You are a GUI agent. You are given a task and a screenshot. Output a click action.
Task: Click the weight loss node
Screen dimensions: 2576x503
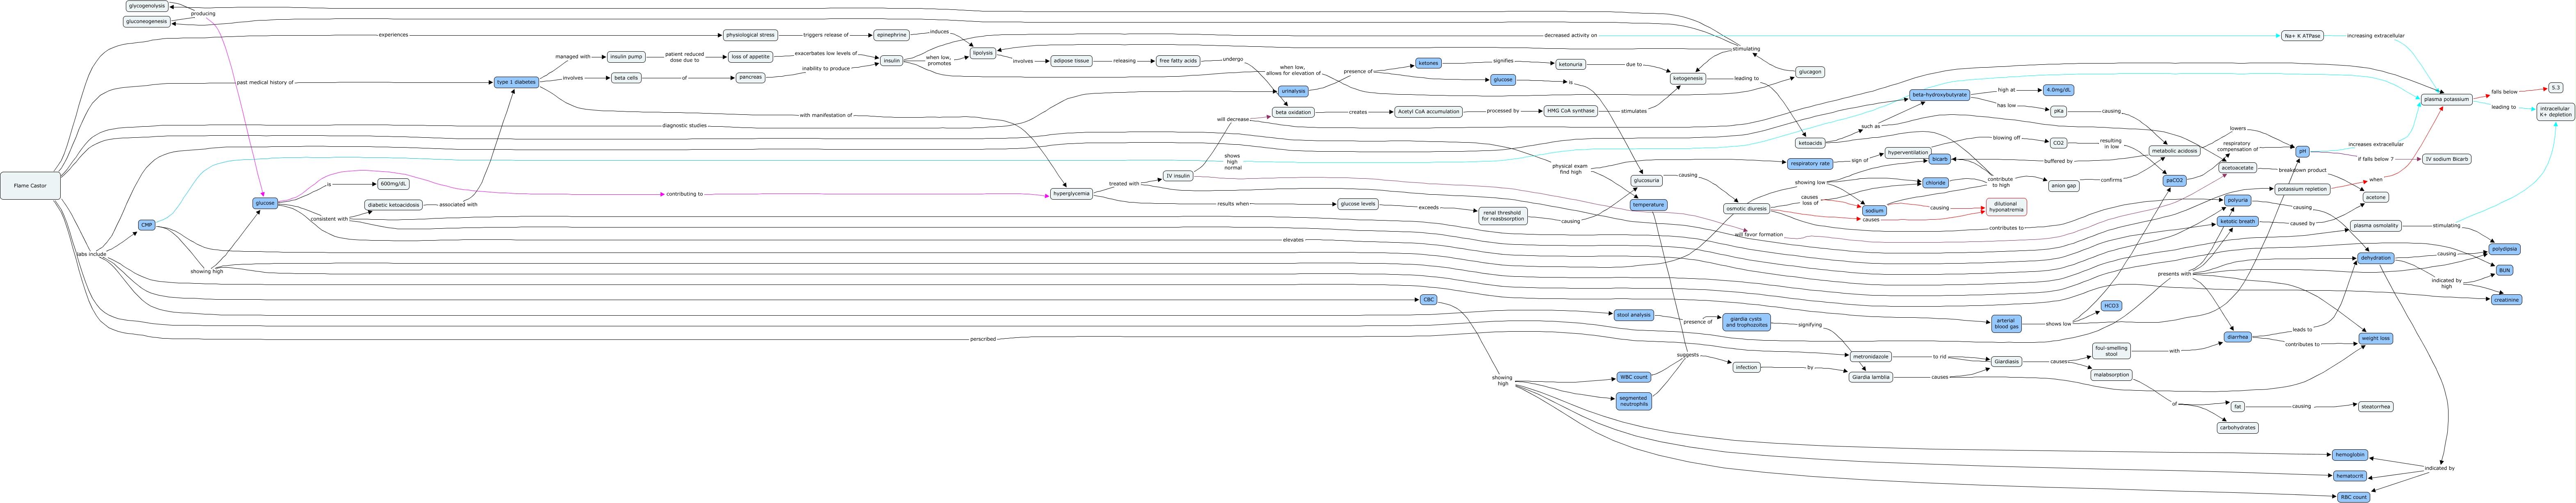pos(2375,338)
